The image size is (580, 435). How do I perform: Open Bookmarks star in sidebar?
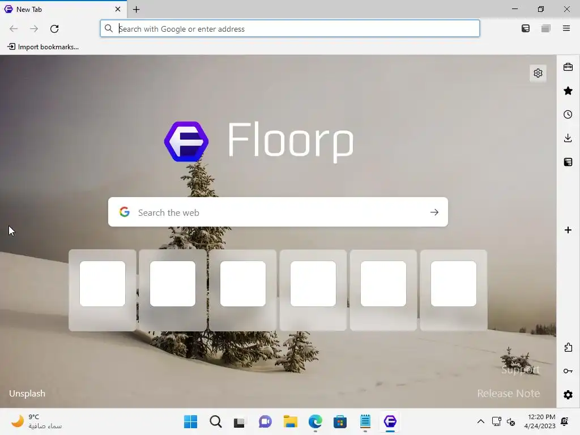point(568,91)
